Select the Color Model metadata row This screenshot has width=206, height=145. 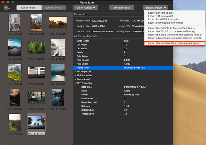123,41
